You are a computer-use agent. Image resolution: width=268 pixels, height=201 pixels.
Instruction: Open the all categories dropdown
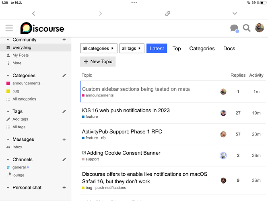[x=99, y=48]
